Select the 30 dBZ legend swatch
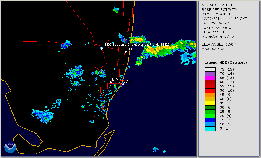This screenshot has width=261, height=158. pyautogui.click(x=210, y=107)
